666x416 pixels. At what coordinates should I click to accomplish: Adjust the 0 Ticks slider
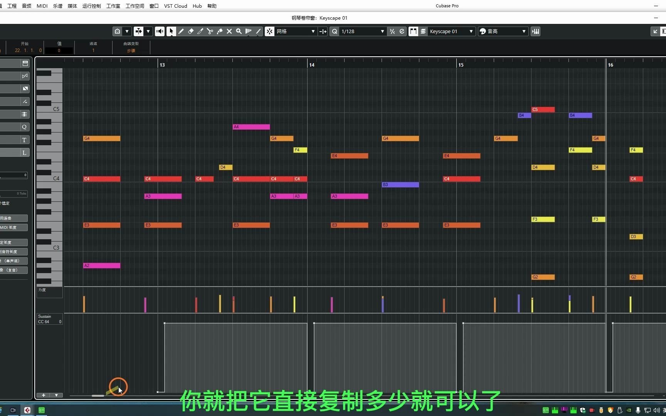click(13, 193)
